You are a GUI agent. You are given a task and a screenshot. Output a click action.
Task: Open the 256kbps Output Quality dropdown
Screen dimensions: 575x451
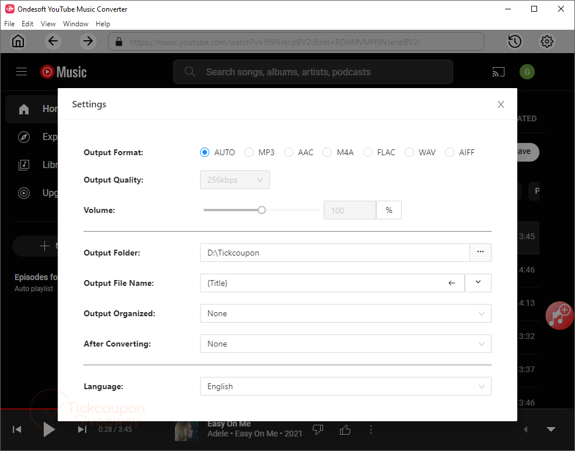235,180
